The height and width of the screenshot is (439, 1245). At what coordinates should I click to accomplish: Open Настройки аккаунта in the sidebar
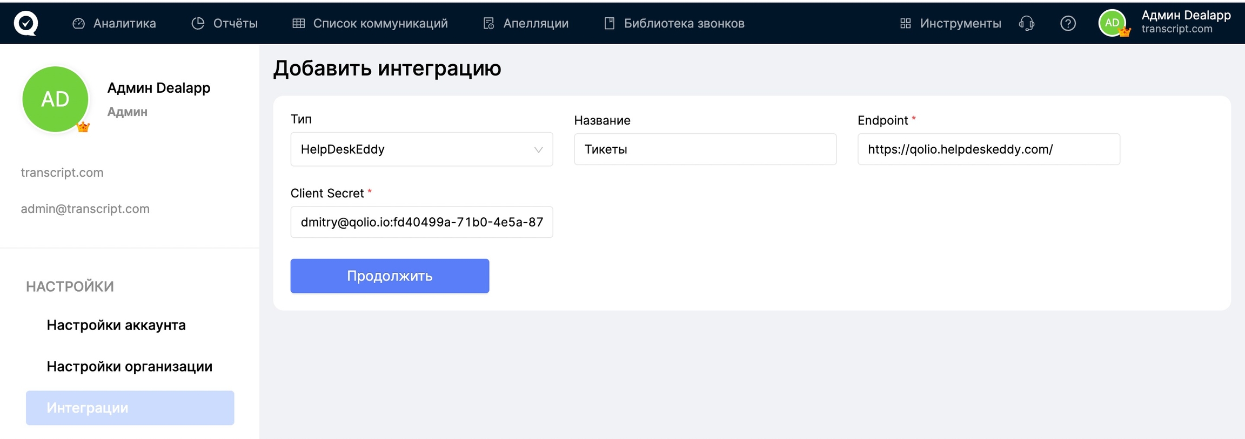[x=116, y=325]
